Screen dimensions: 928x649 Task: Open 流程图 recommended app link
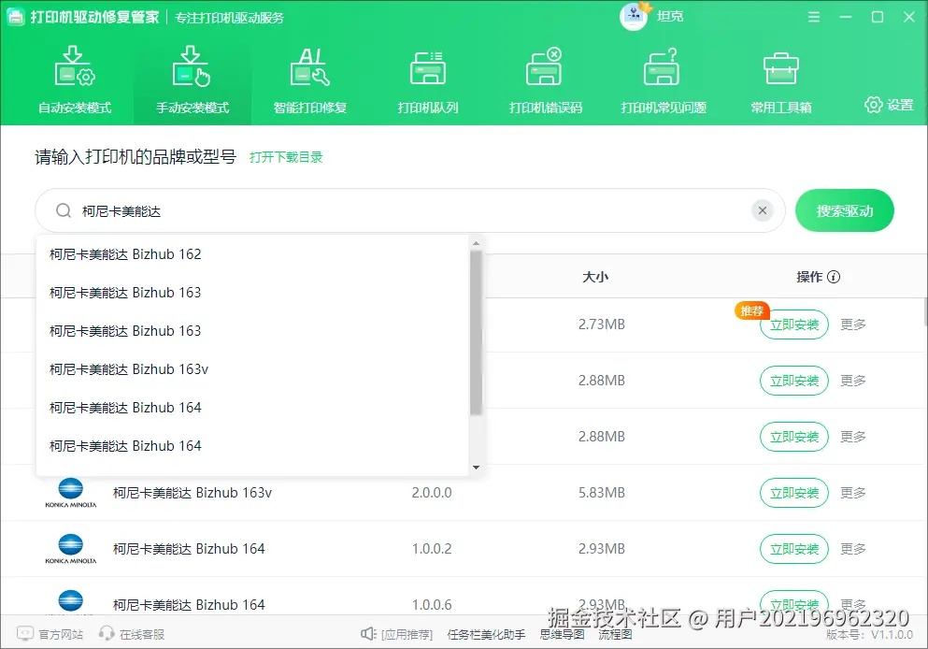coord(615,634)
